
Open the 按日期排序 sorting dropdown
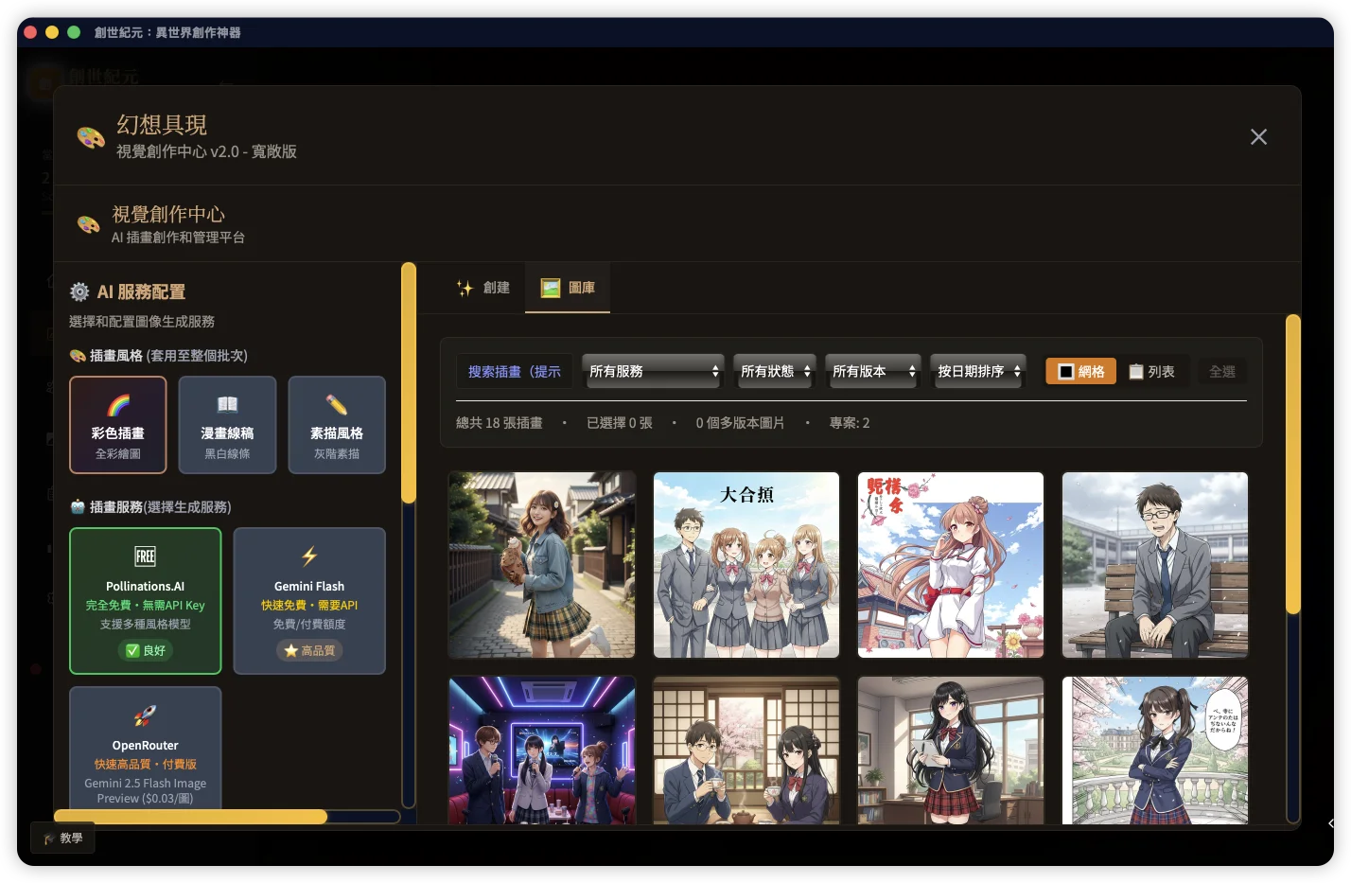coord(978,371)
